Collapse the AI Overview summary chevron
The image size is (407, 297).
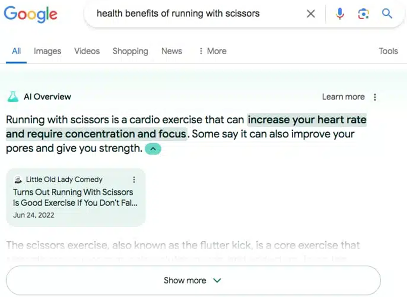[153, 148]
